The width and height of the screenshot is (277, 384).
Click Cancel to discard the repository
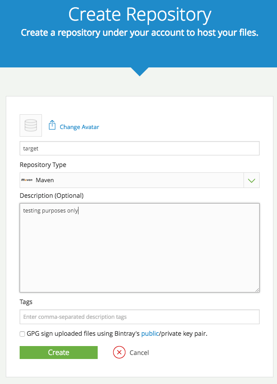pos(139,352)
